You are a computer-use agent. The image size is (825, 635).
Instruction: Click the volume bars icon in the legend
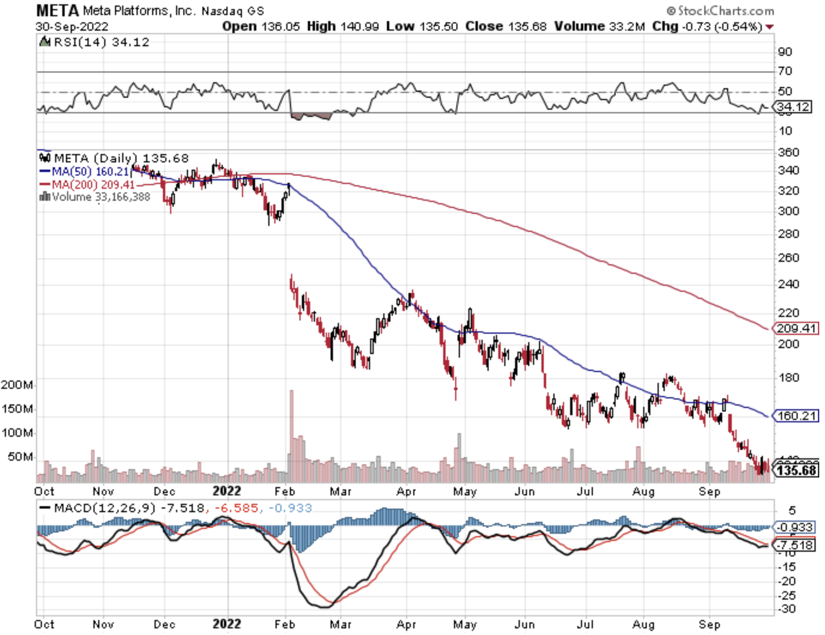click(45, 197)
